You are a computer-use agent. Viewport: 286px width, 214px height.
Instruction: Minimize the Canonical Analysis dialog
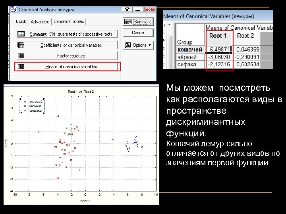138,10
